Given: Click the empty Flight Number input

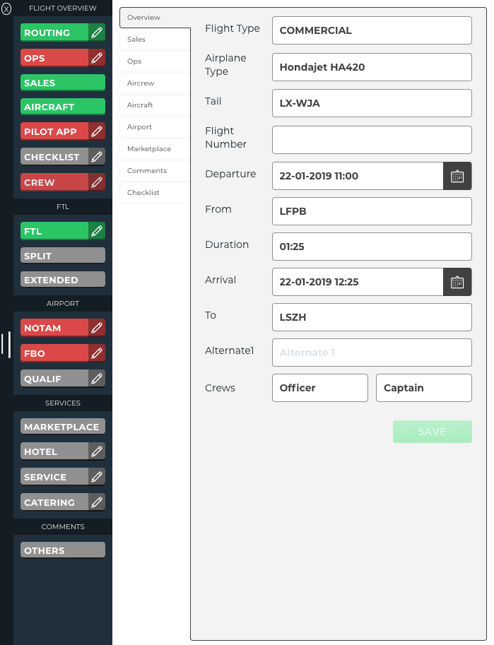Looking at the screenshot, I should tap(372, 140).
